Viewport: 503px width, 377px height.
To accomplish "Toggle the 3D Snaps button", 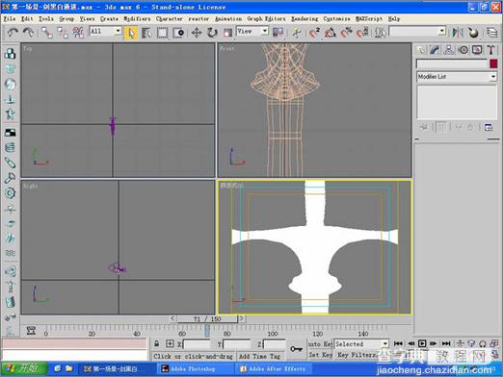I will coord(314,33).
